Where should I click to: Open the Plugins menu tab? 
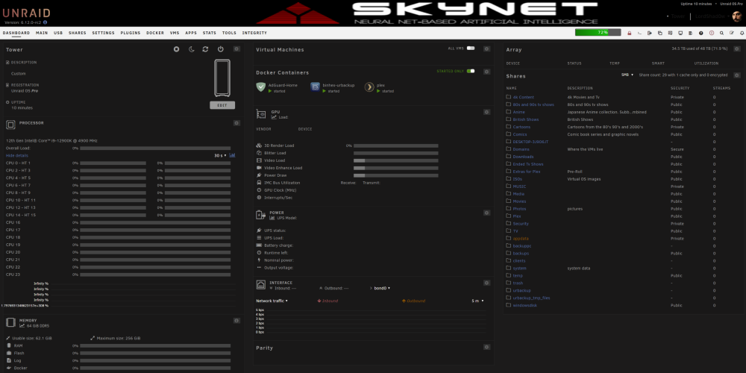[x=131, y=34]
